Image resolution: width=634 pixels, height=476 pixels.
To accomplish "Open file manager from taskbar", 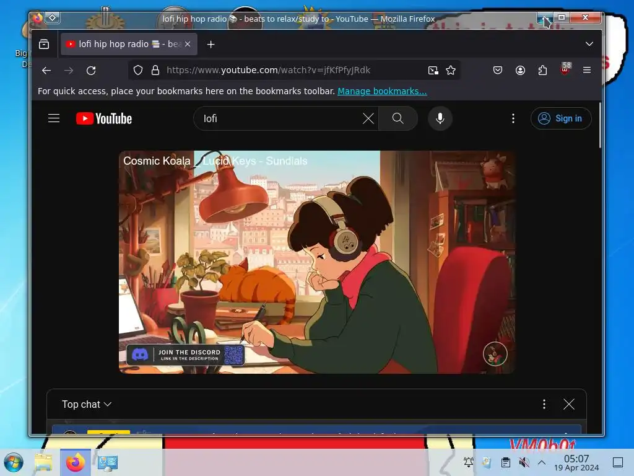I will 43,462.
